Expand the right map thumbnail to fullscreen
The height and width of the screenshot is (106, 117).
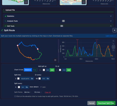(x=84, y=2)
